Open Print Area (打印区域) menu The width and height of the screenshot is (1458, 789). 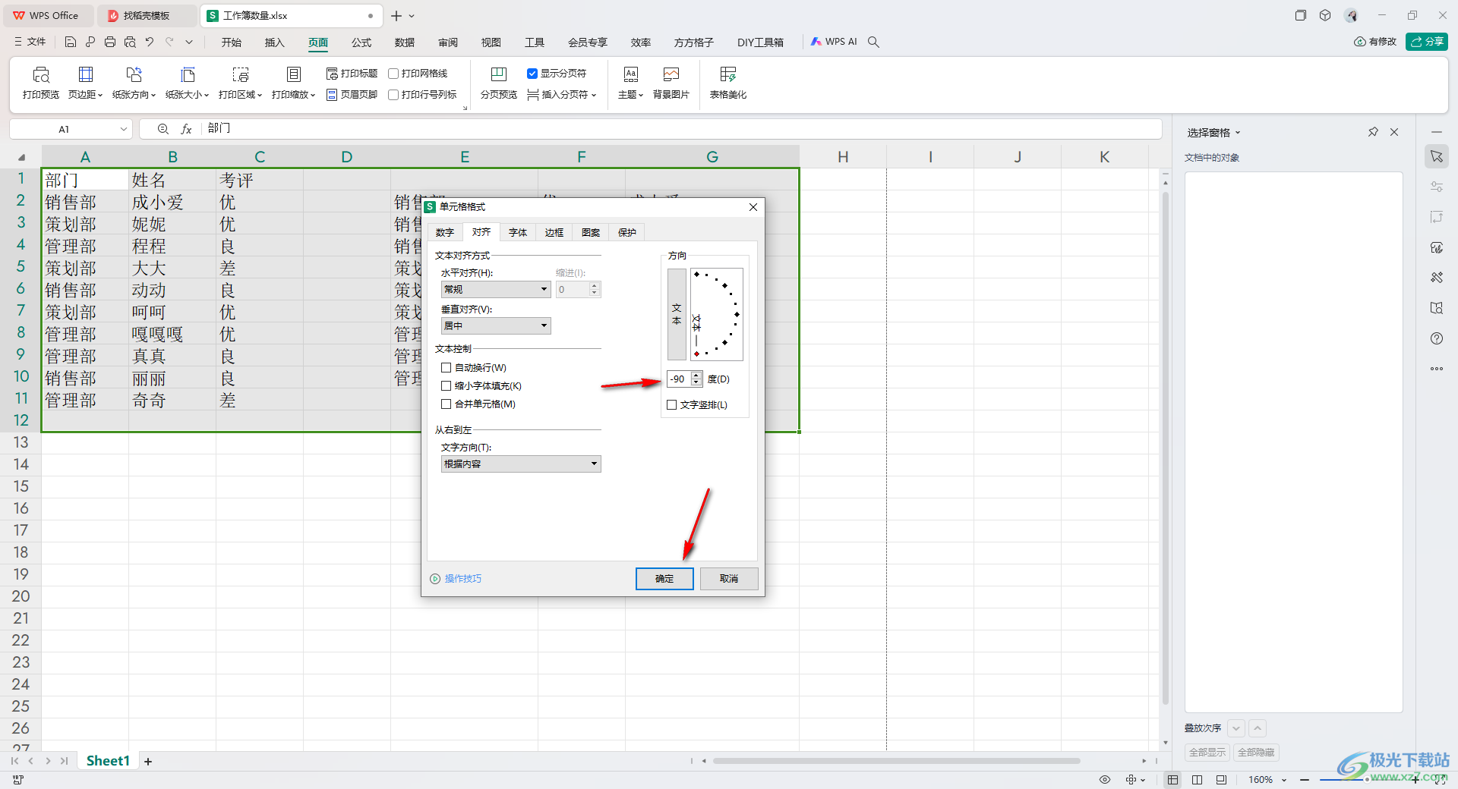(240, 83)
